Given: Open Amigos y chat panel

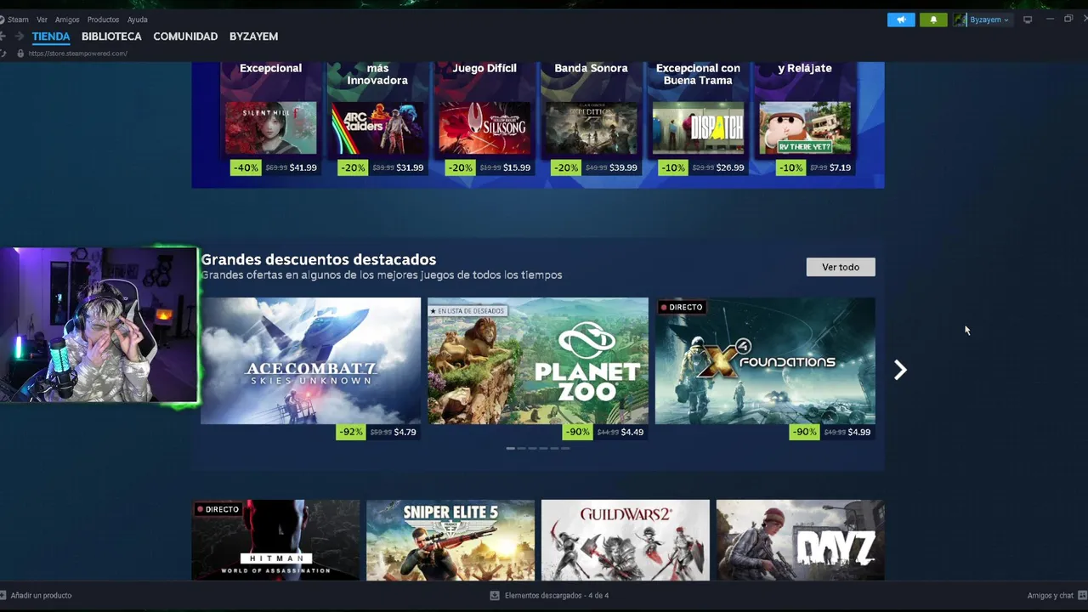Looking at the screenshot, I should click(x=1051, y=595).
